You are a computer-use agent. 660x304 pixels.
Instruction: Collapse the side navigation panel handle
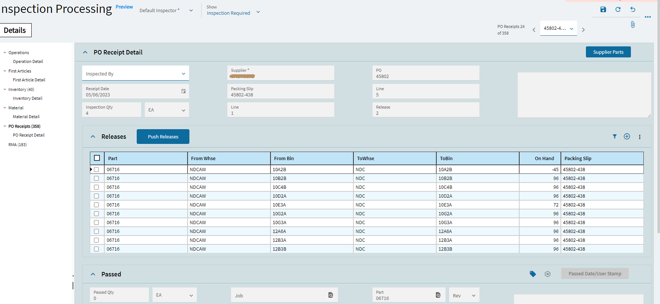[x=73, y=276]
